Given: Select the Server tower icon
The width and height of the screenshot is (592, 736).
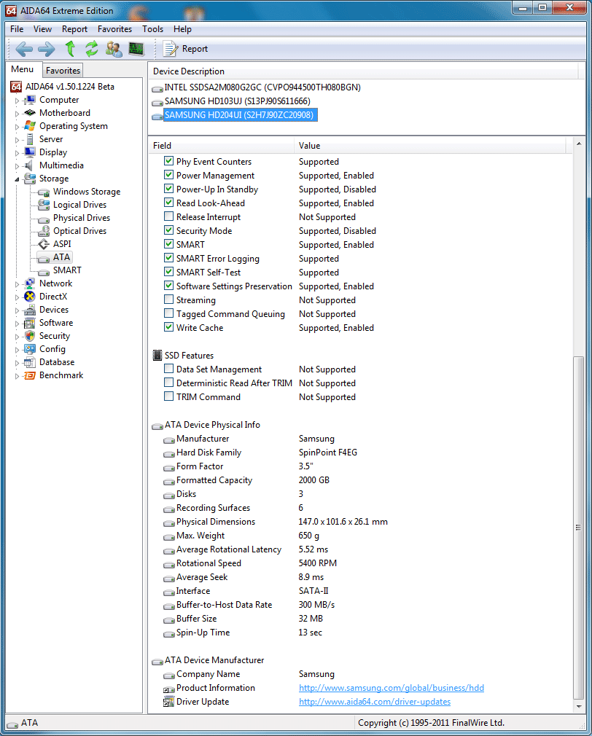Looking at the screenshot, I should 30,139.
